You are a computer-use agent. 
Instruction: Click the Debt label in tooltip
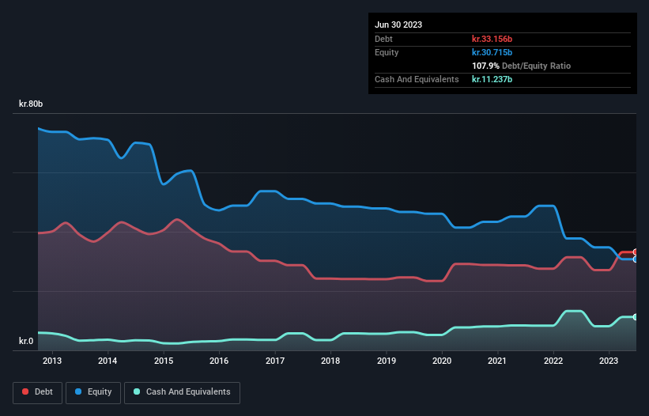[x=383, y=39]
